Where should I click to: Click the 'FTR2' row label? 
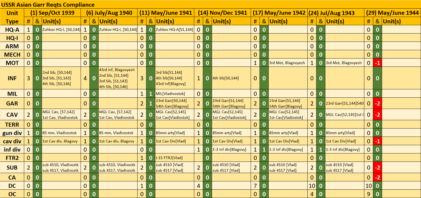[12, 157]
